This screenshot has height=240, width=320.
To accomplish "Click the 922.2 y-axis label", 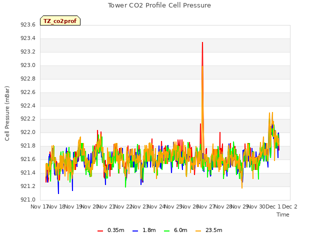I will tap(28, 119).
